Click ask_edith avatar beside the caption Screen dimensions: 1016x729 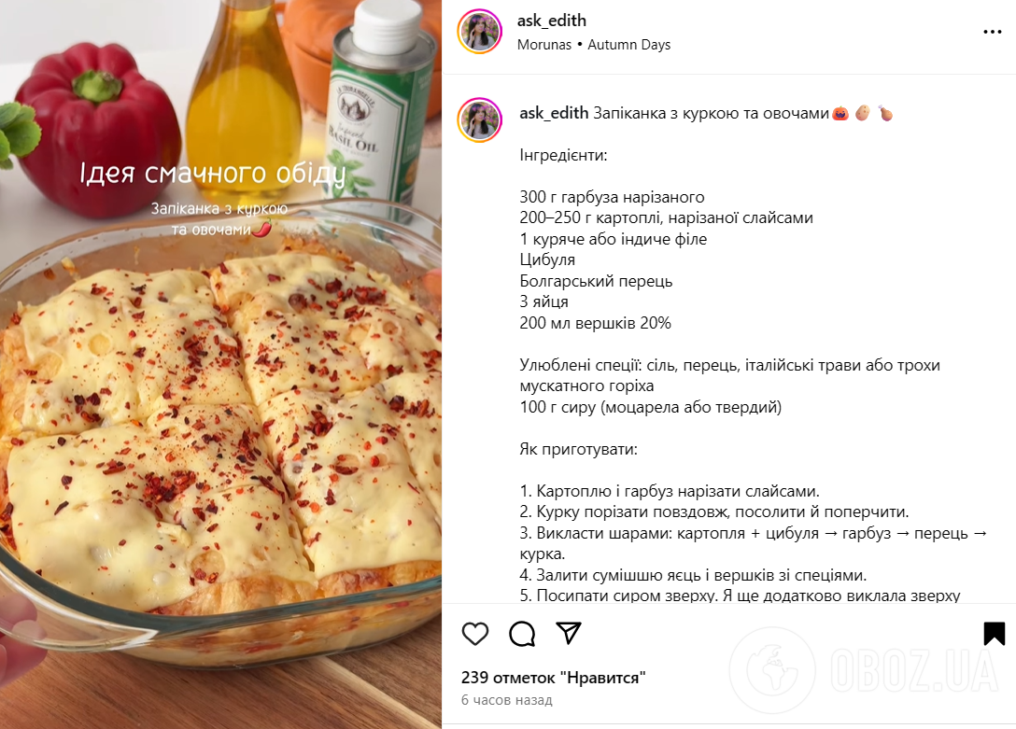tap(480, 119)
